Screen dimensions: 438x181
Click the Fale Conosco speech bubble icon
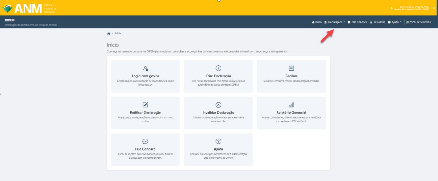(x=146, y=141)
